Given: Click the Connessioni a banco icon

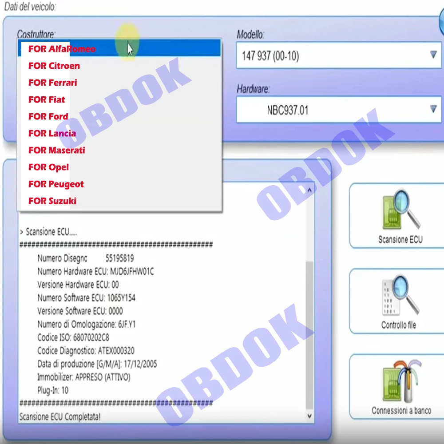Looking at the screenshot, I should point(402,381).
